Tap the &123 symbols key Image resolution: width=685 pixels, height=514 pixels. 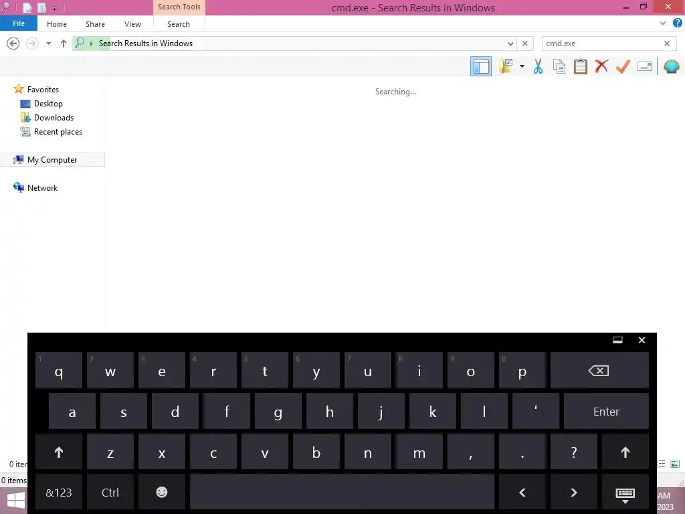click(59, 492)
